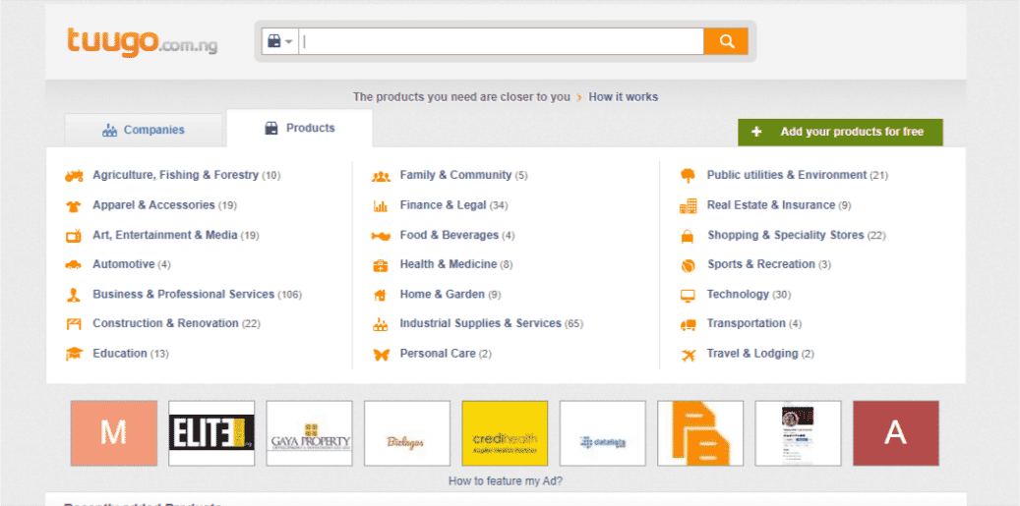This screenshot has height=506, width=1020.
Task: Click How to feature my Ad link
Action: coord(506,481)
